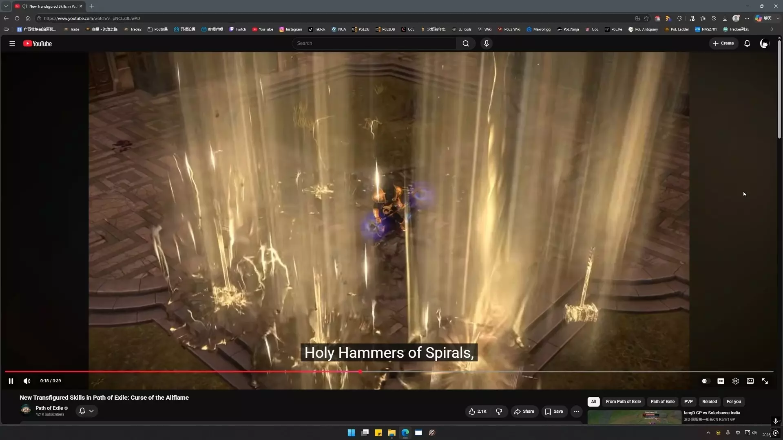This screenshot has height=440, width=783.
Task: Toggle the autoplay switch in player
Action: [x=705, y=381]
